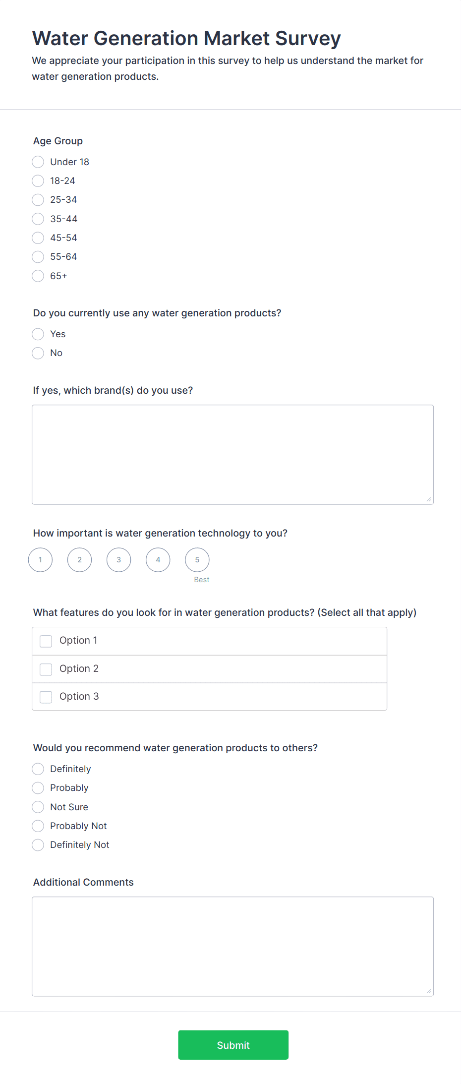Choose the 25-34 age option
The image size is (461, 1084).
click(38, 200)
